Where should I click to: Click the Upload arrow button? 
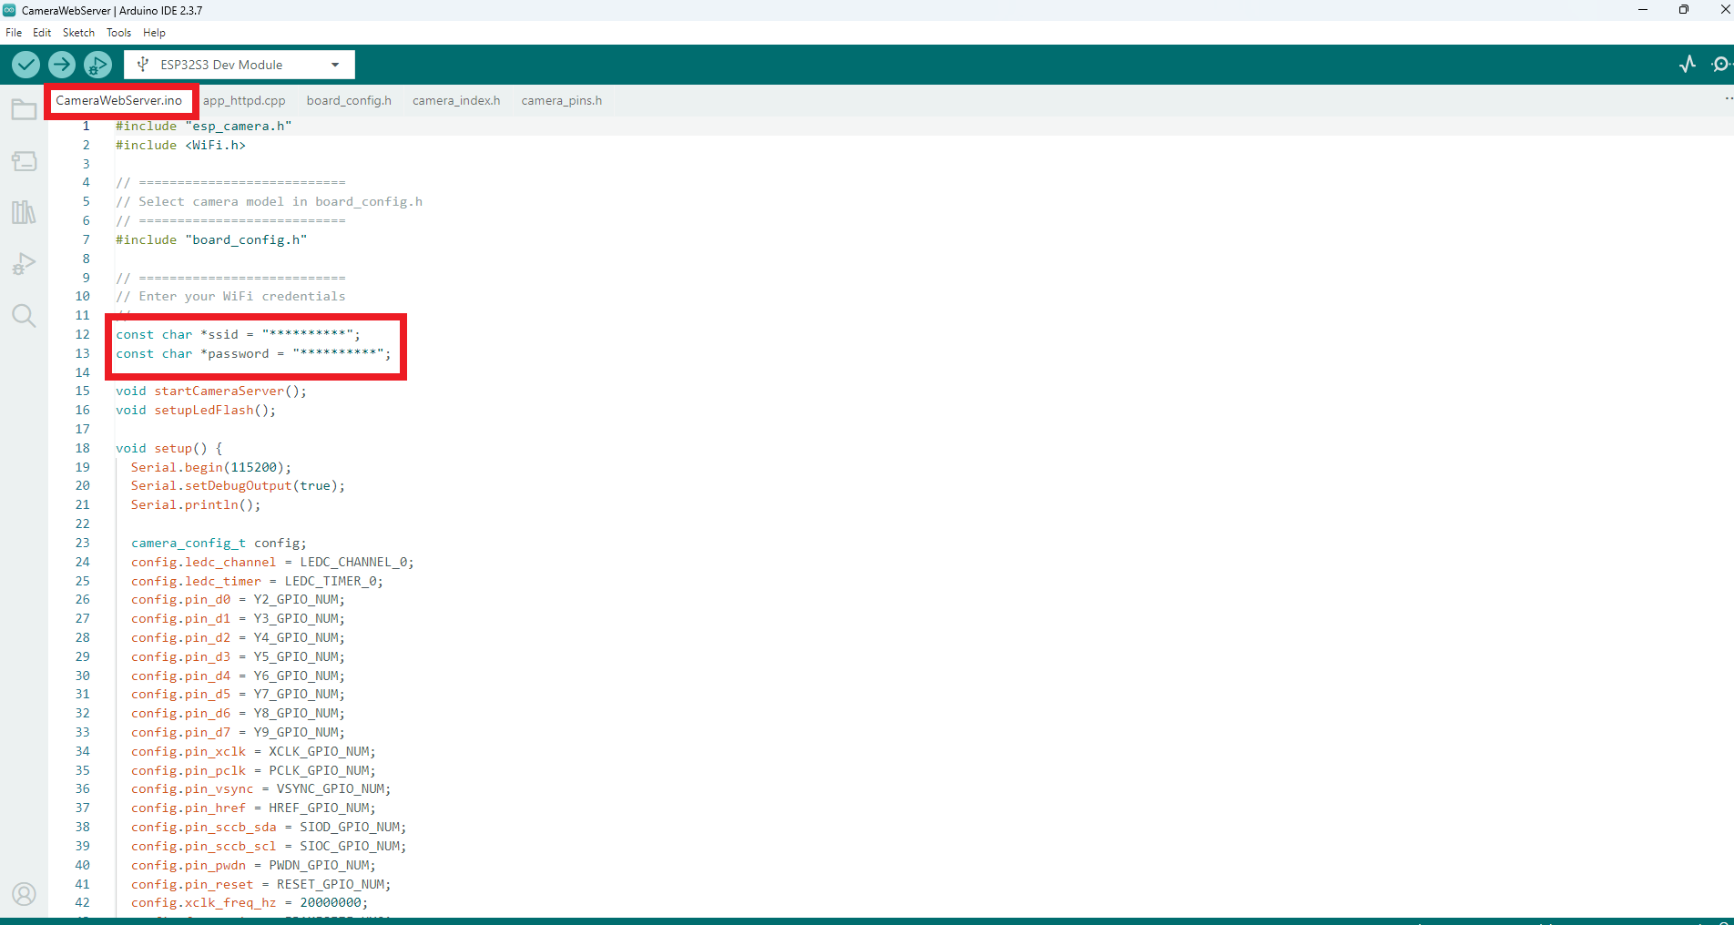point(62,65)
